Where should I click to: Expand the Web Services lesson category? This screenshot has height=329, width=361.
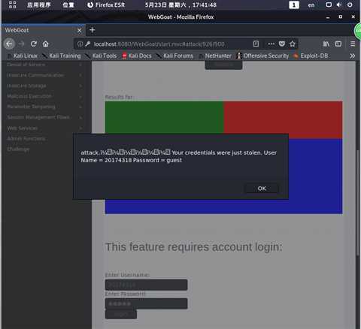(45, 128)
